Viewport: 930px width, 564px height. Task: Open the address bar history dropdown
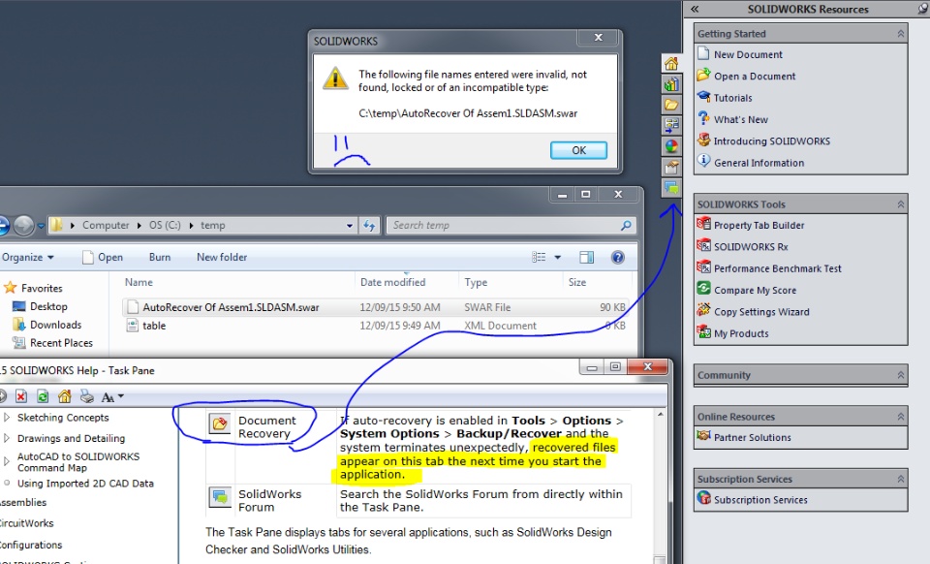350,226
